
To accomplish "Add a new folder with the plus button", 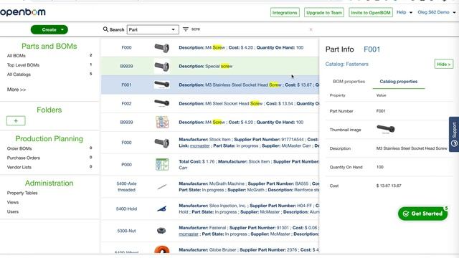I will (16, 121).
